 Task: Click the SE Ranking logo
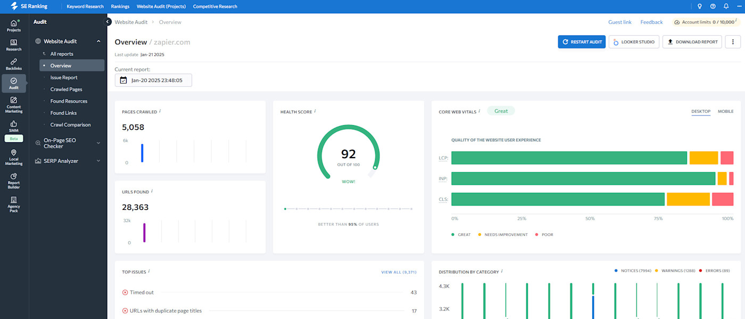[x=29, y=6]
